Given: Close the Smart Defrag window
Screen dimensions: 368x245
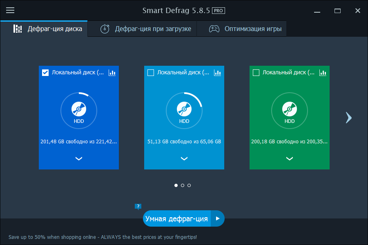Looking at the screenshot, I should 358,11.
